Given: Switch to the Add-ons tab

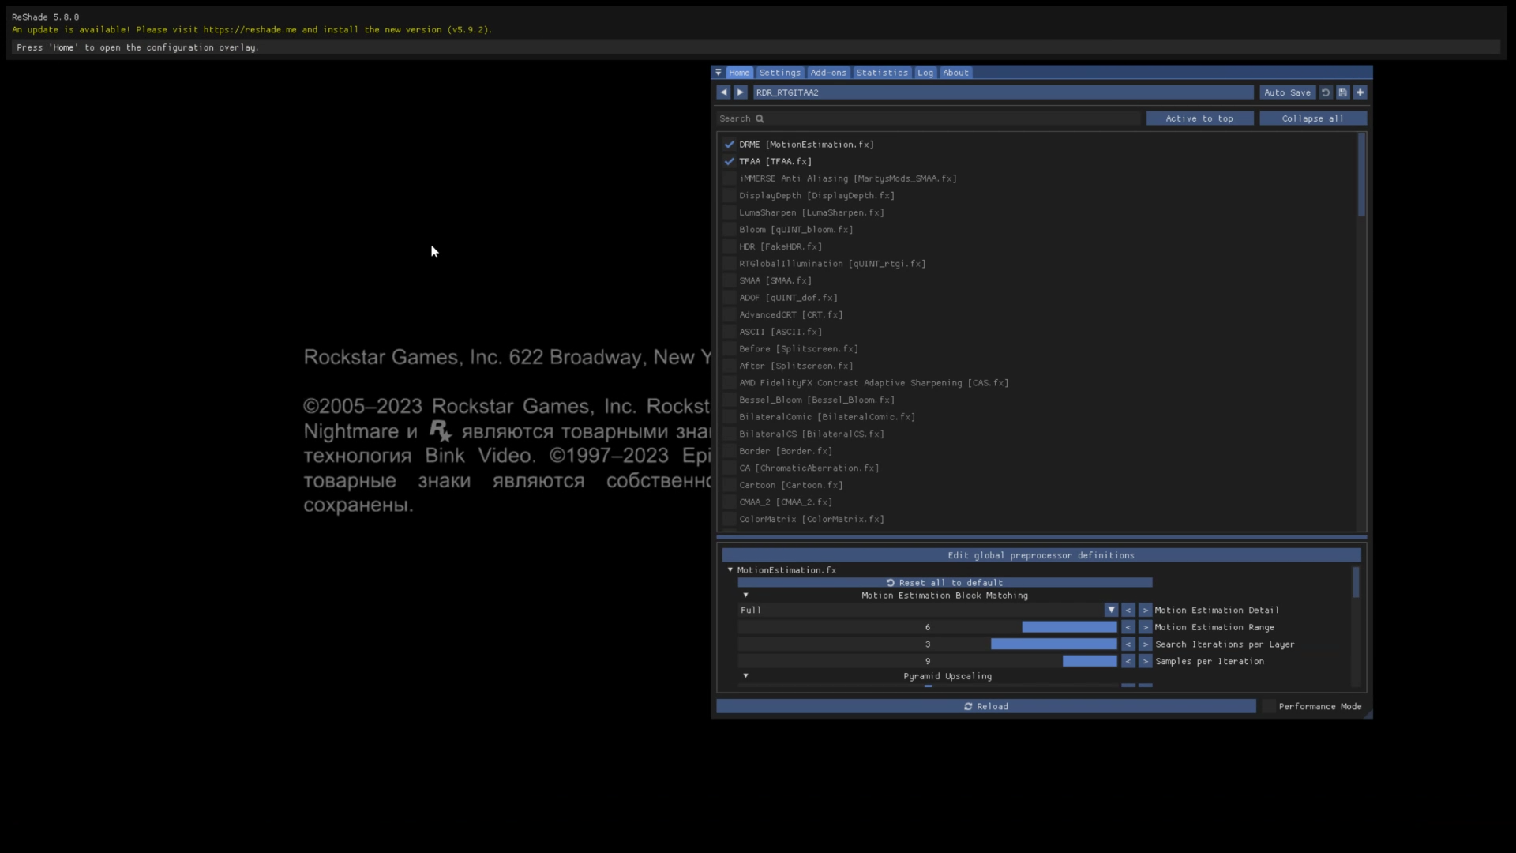Looking at the screenshot, I should 828,73.
